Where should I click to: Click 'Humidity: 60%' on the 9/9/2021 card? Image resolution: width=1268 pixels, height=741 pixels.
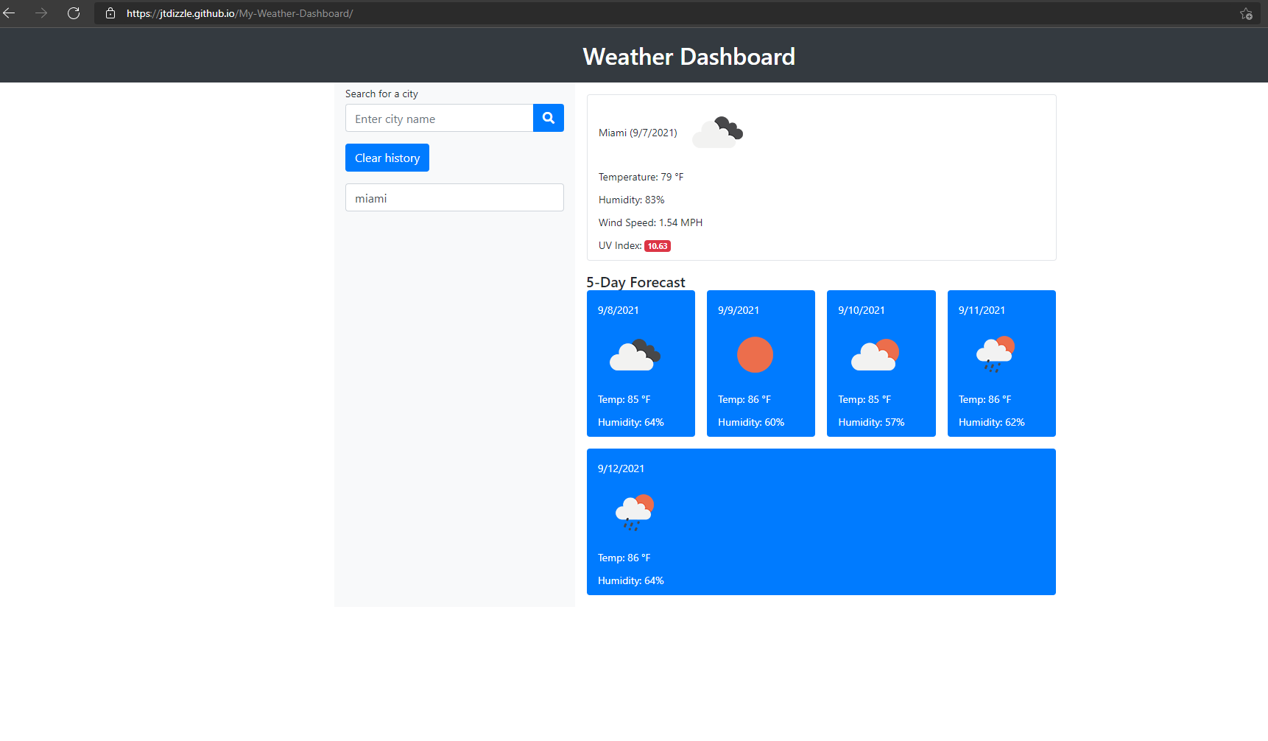tap(751, 422)
